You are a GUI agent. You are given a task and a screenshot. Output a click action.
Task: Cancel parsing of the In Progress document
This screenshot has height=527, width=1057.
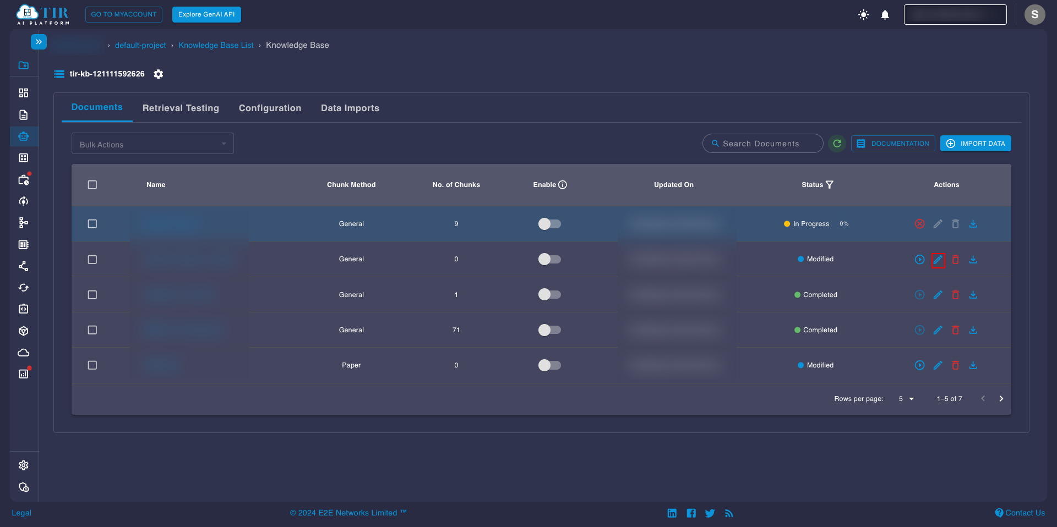click(x=919, y=224)
